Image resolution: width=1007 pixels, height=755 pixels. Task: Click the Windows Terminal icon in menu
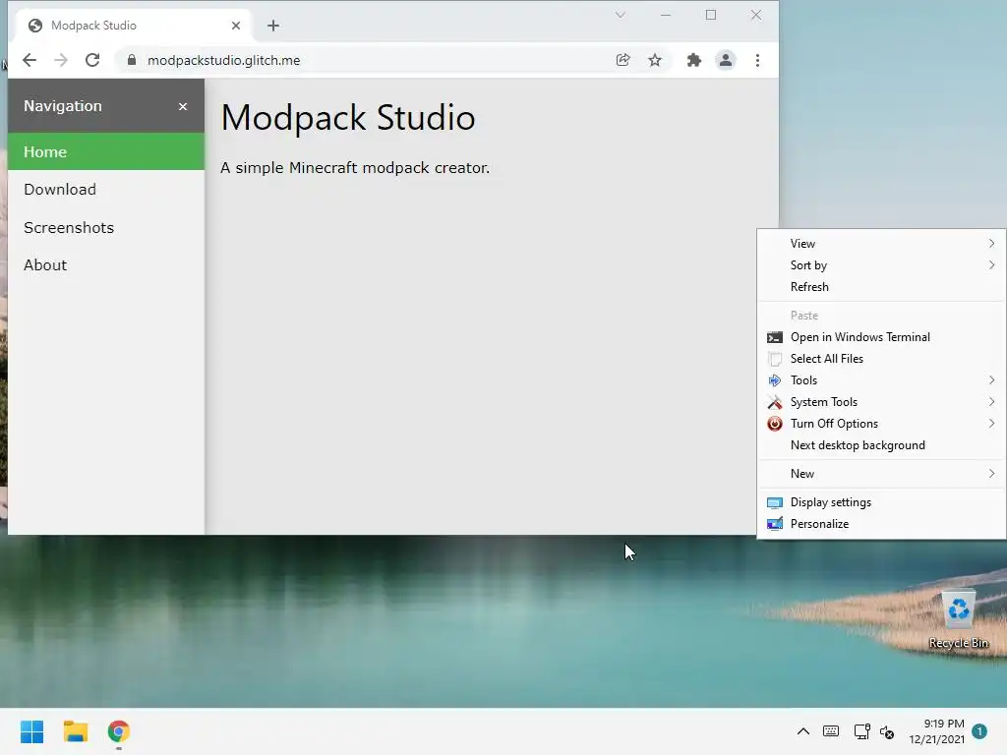[x=775, y=338]
